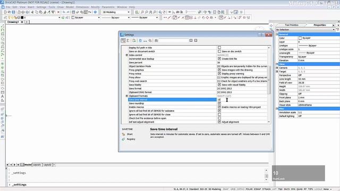
Task: Click the find next square icon beside Settings search
Action: 195,40
